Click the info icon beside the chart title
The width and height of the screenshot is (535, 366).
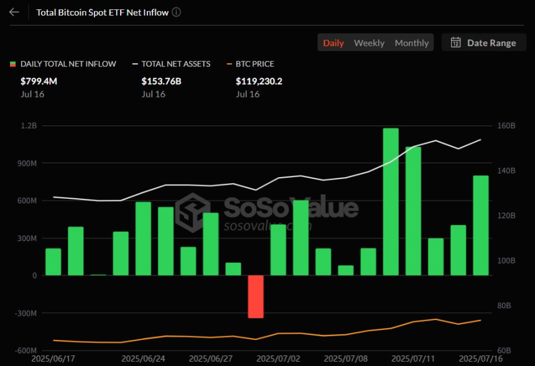(176, 12)
